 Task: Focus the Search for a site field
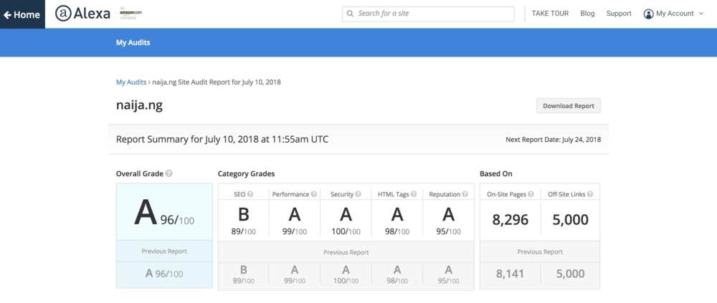click(428, 14)
